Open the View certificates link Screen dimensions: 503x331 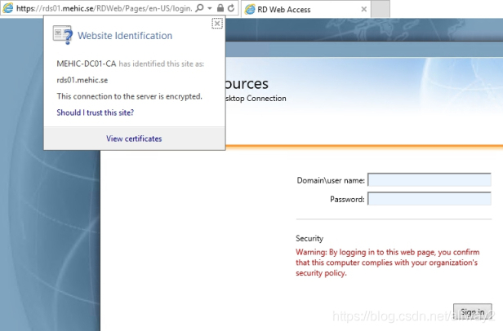pyautogui.click(x=134, y=139)
